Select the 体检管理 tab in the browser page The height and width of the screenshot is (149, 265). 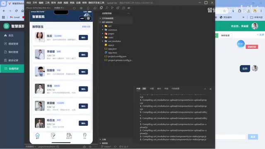click(225, 36)
